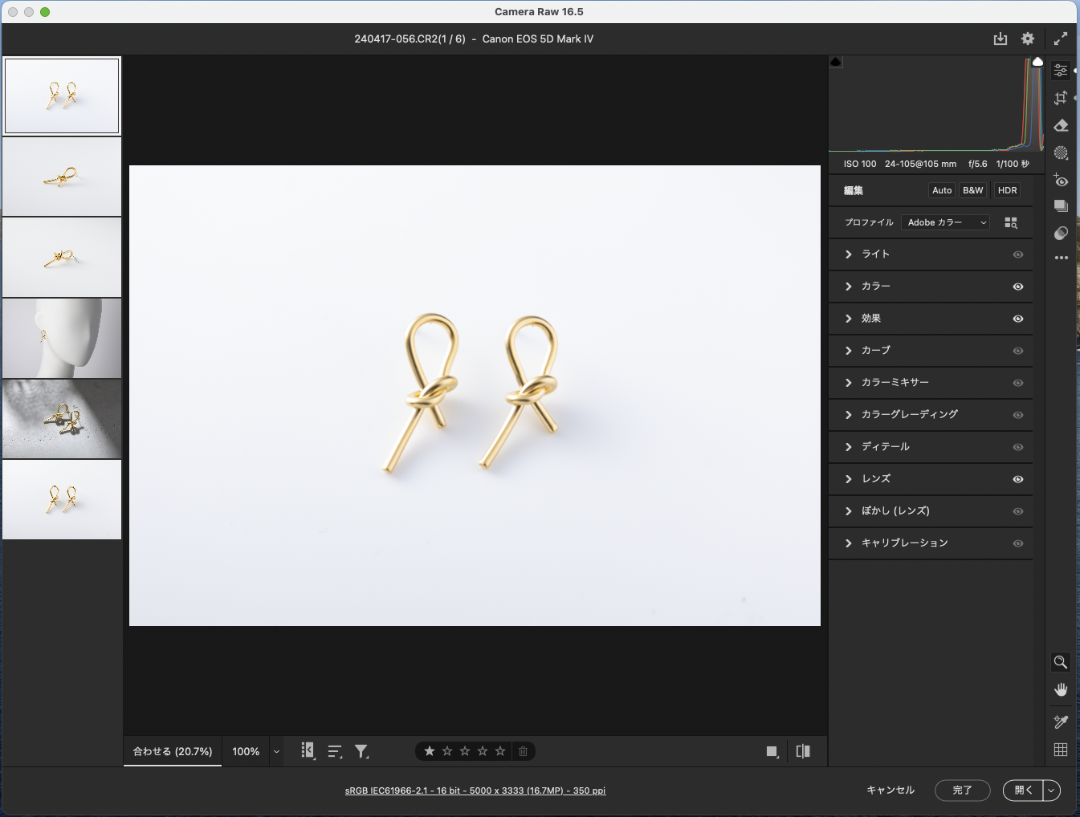Select the 100% zoom tab

point(246,751)
